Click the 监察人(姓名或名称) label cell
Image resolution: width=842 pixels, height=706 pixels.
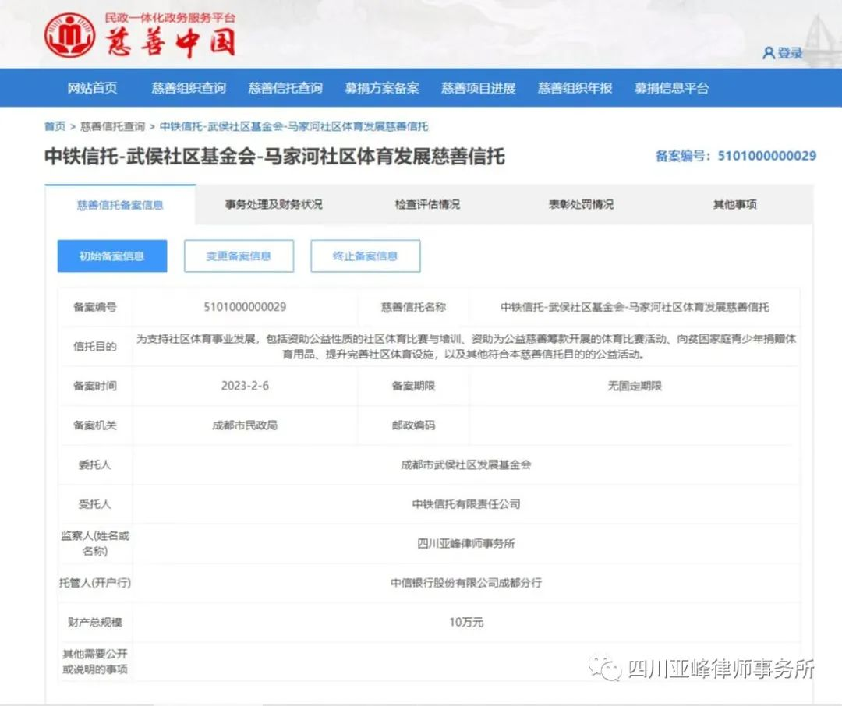coord(95,543)
